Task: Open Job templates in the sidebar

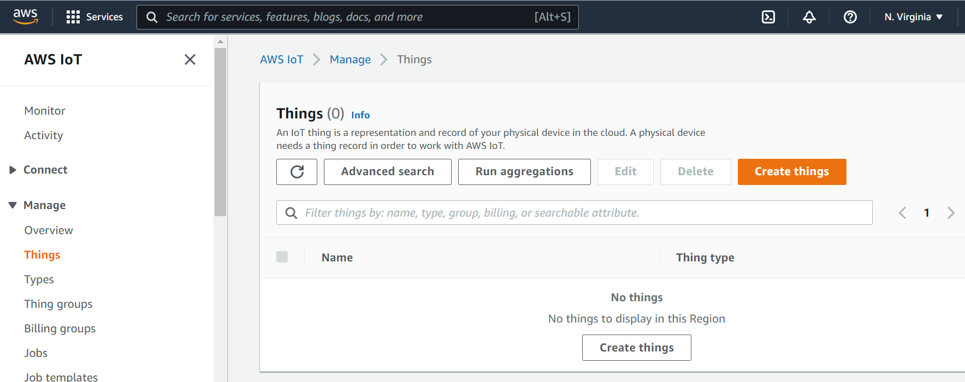Action: pyautogui.click(x=61, y=377)
